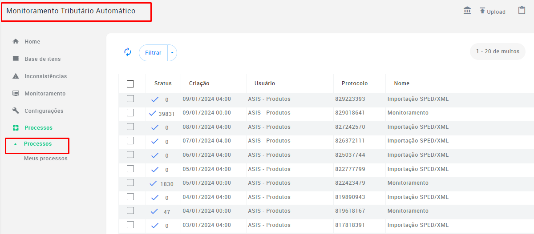This screenshot has width=534, height=234.
Task: Click status check icon for protocol 827242570
Action: 155,127
